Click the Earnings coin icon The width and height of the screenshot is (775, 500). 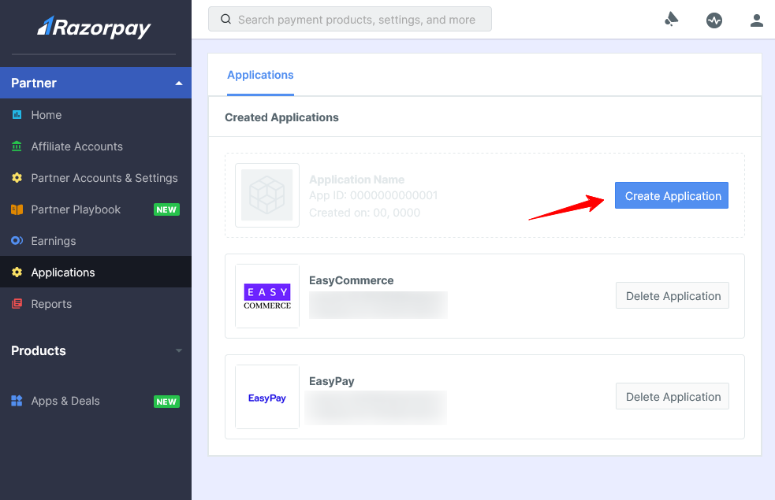17,240
